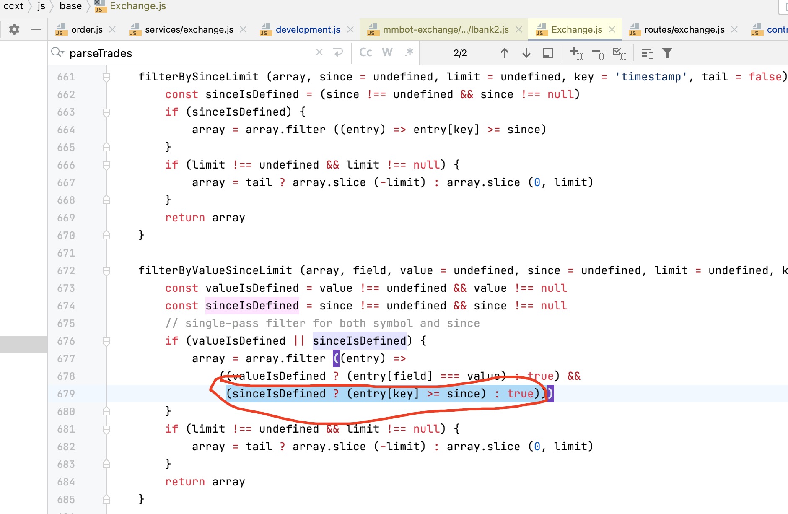
Task: Navigate to the base folder in the breadcrumb
Action: tap(70, 6)
